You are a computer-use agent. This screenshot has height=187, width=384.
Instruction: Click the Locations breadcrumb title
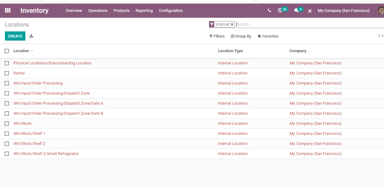[17, 25]
